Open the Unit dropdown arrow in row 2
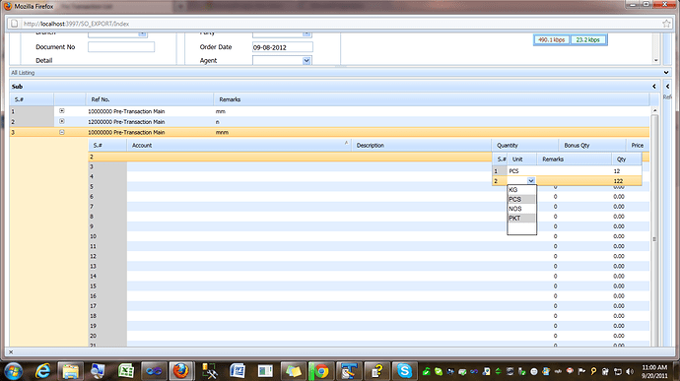 point(531,181)
